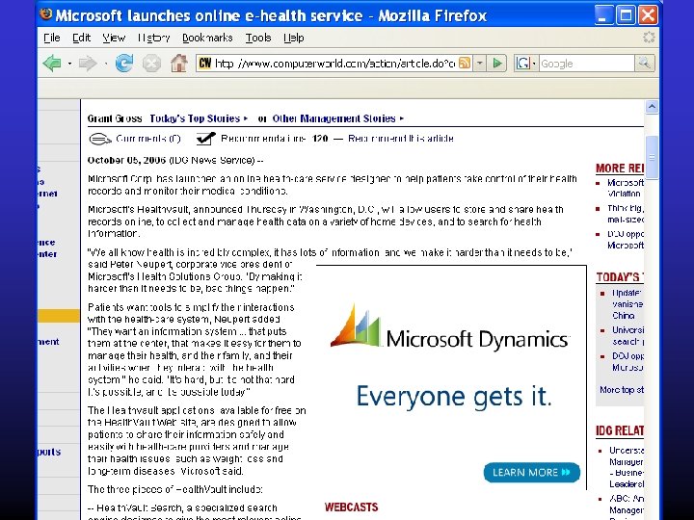Reload the page with the blue Reload icon
The height and width of the screenshot is (520, 694).
124,64
